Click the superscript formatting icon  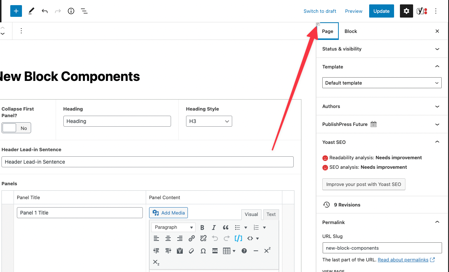267,250
